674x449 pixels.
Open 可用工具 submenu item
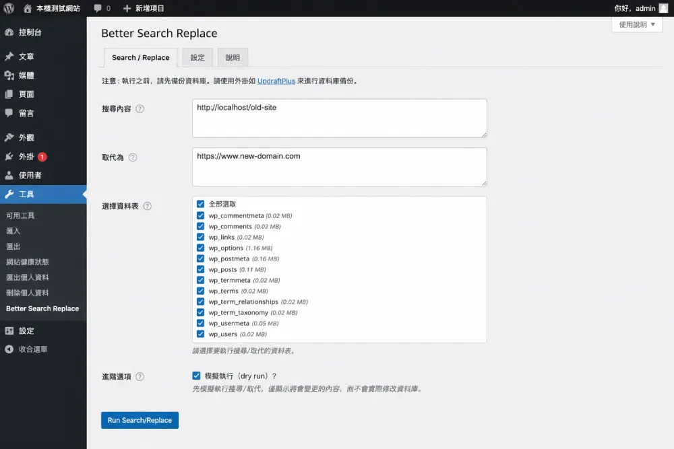(20, 215)
